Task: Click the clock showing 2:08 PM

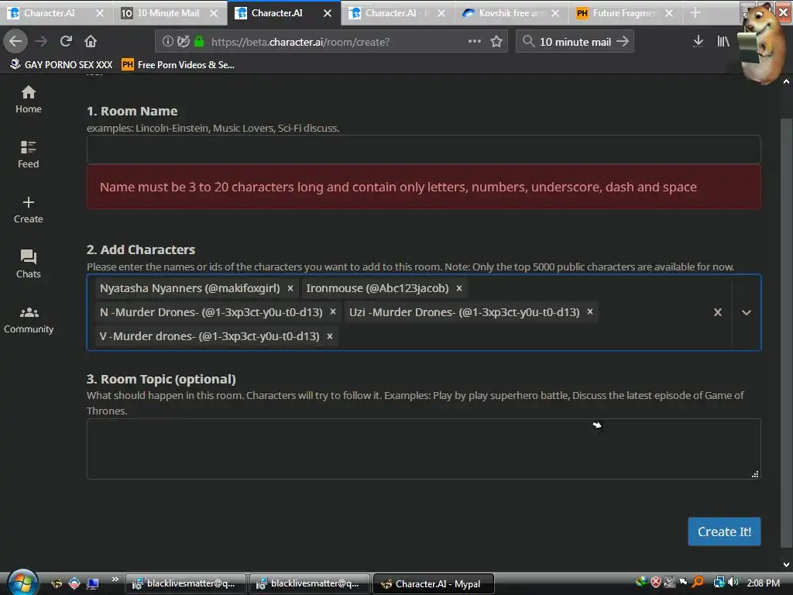Action: tap(763, 583)
